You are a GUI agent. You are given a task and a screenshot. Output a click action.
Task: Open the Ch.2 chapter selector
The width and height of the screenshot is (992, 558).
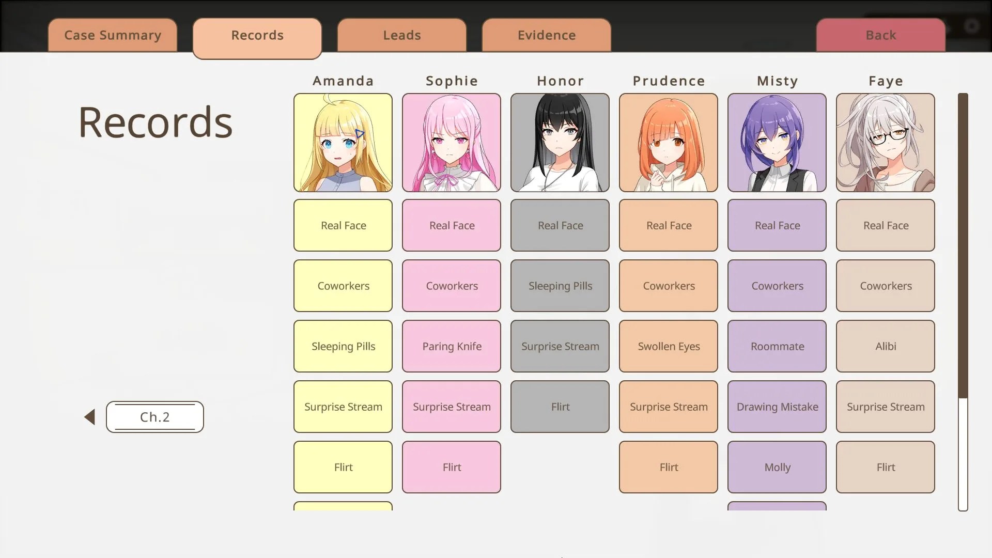(155, 417)
